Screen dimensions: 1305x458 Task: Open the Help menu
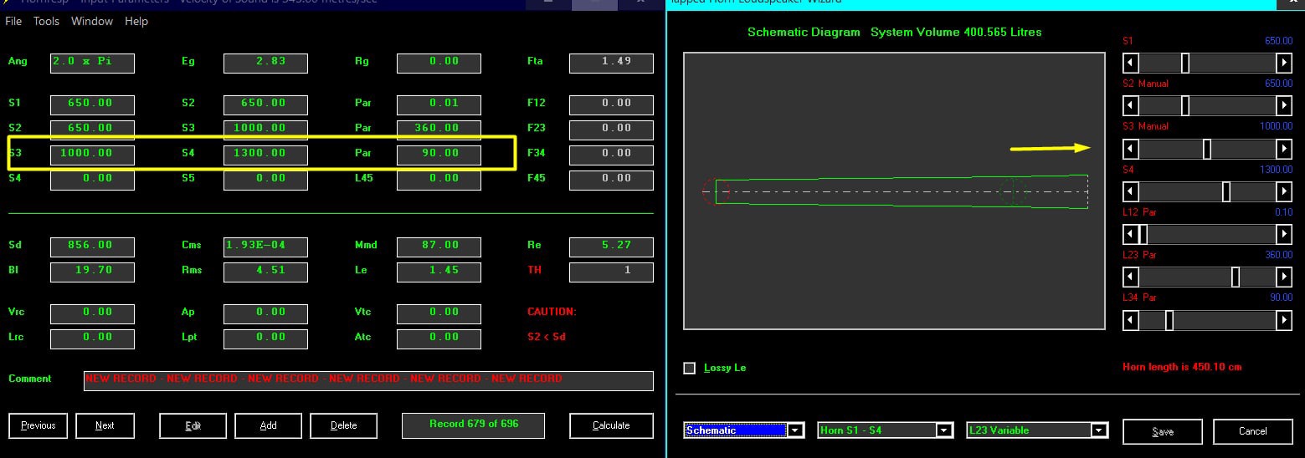pos(136,21)
